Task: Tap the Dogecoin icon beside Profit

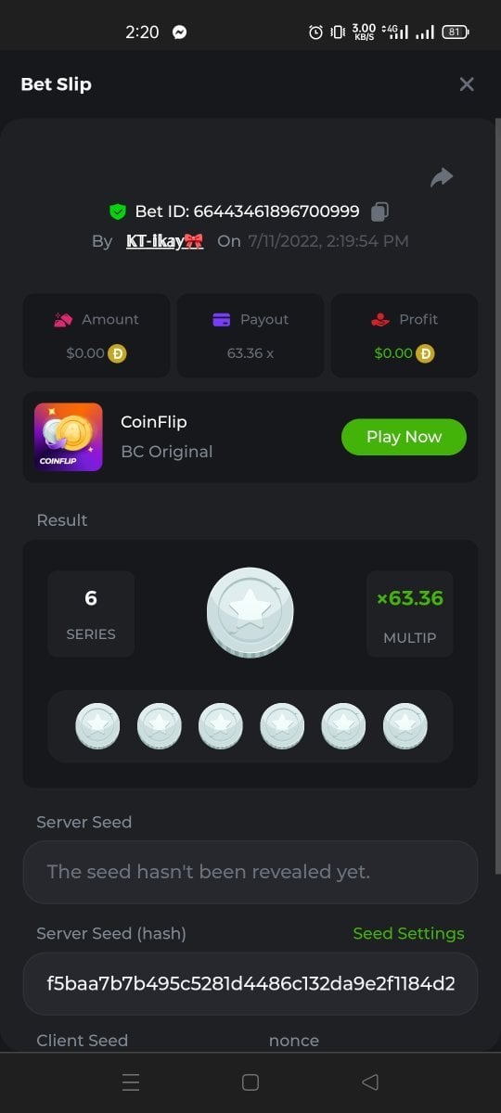Action: click(425, 353)
